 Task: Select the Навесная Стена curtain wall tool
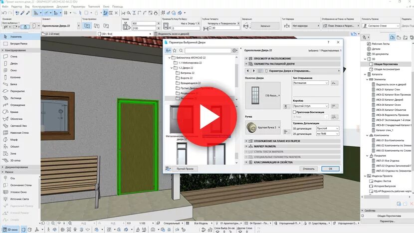[20, 133]
